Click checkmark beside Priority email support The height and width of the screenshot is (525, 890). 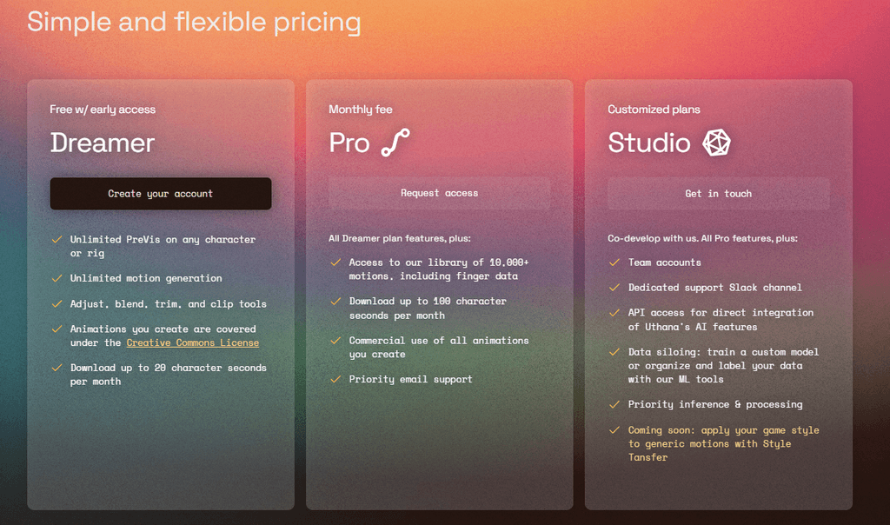click(335, 379)
